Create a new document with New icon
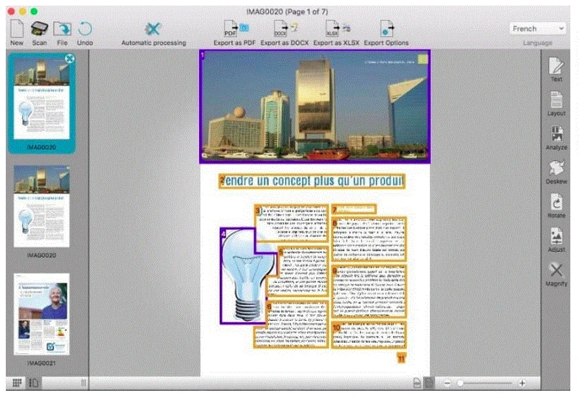The image size is (580, 401). point(17,33)
